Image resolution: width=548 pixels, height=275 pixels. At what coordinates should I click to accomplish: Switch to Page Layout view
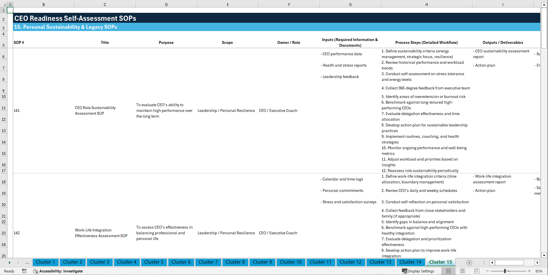(x=462, y=271)
